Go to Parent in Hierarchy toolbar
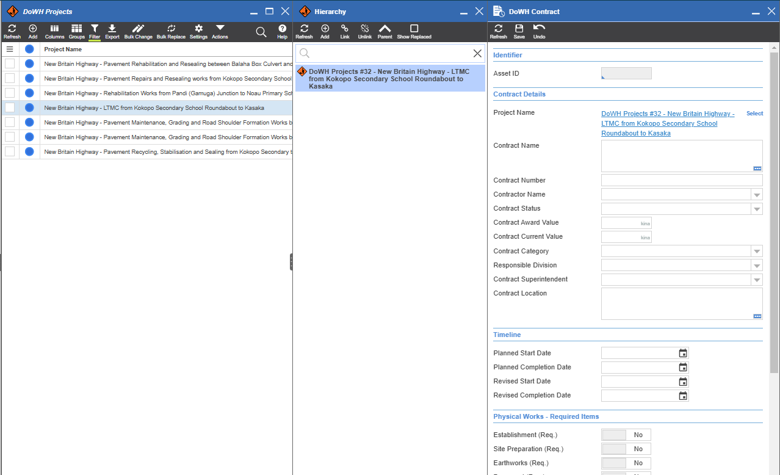Viewport: 780px width, 475px height. pyautogui.click(x=385, y=31)
